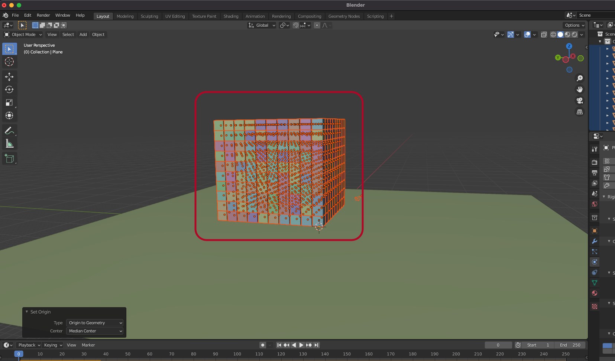The image size is (615, 361).
Task: Open Physics properties tab
Action: (x=595, y=262)
